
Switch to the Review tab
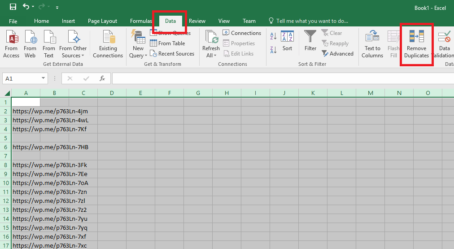(197, 21)
